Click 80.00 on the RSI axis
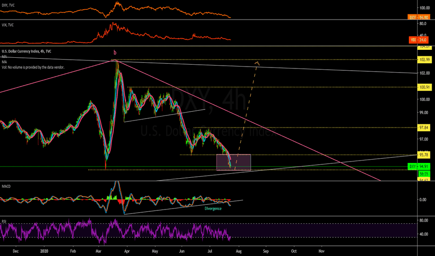This screenshot has height=256, width=435. click(x=424, y=221)
